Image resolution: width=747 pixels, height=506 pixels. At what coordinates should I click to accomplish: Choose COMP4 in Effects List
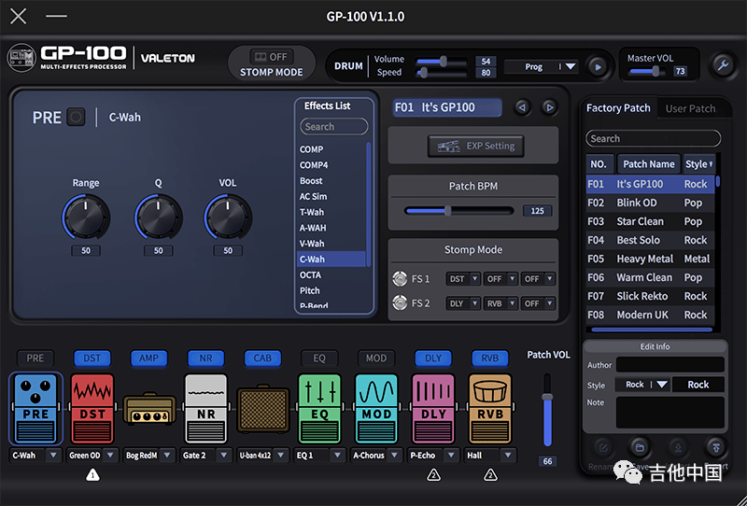coord(331,165)
